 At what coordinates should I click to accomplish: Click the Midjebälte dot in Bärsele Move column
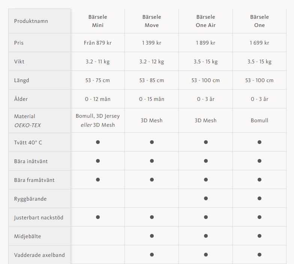(152, 236)
